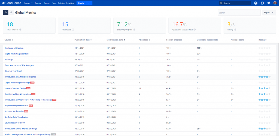Viewport: 279px width, 136px height.
Task: Open the Employee satisfaction course
Action: [x=14, y=48]
